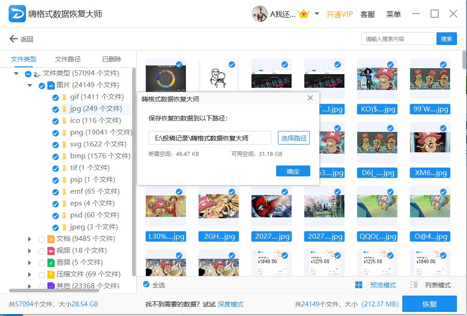This screenshot has height=316, width=467.
Task: Click the back arrow next to 返回
Action: 13,39
